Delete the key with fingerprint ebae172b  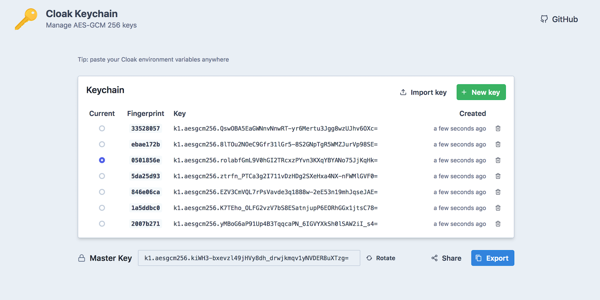pyautogui.click(x=498, y=144)
